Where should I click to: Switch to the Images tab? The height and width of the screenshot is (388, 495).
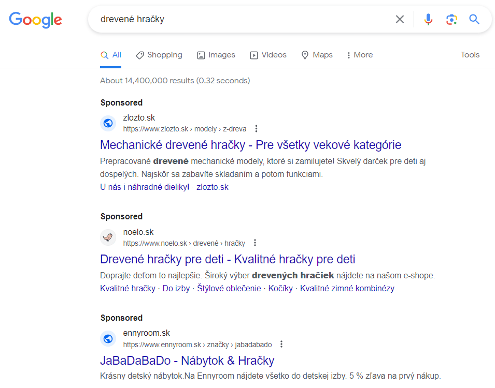point(216,55)
